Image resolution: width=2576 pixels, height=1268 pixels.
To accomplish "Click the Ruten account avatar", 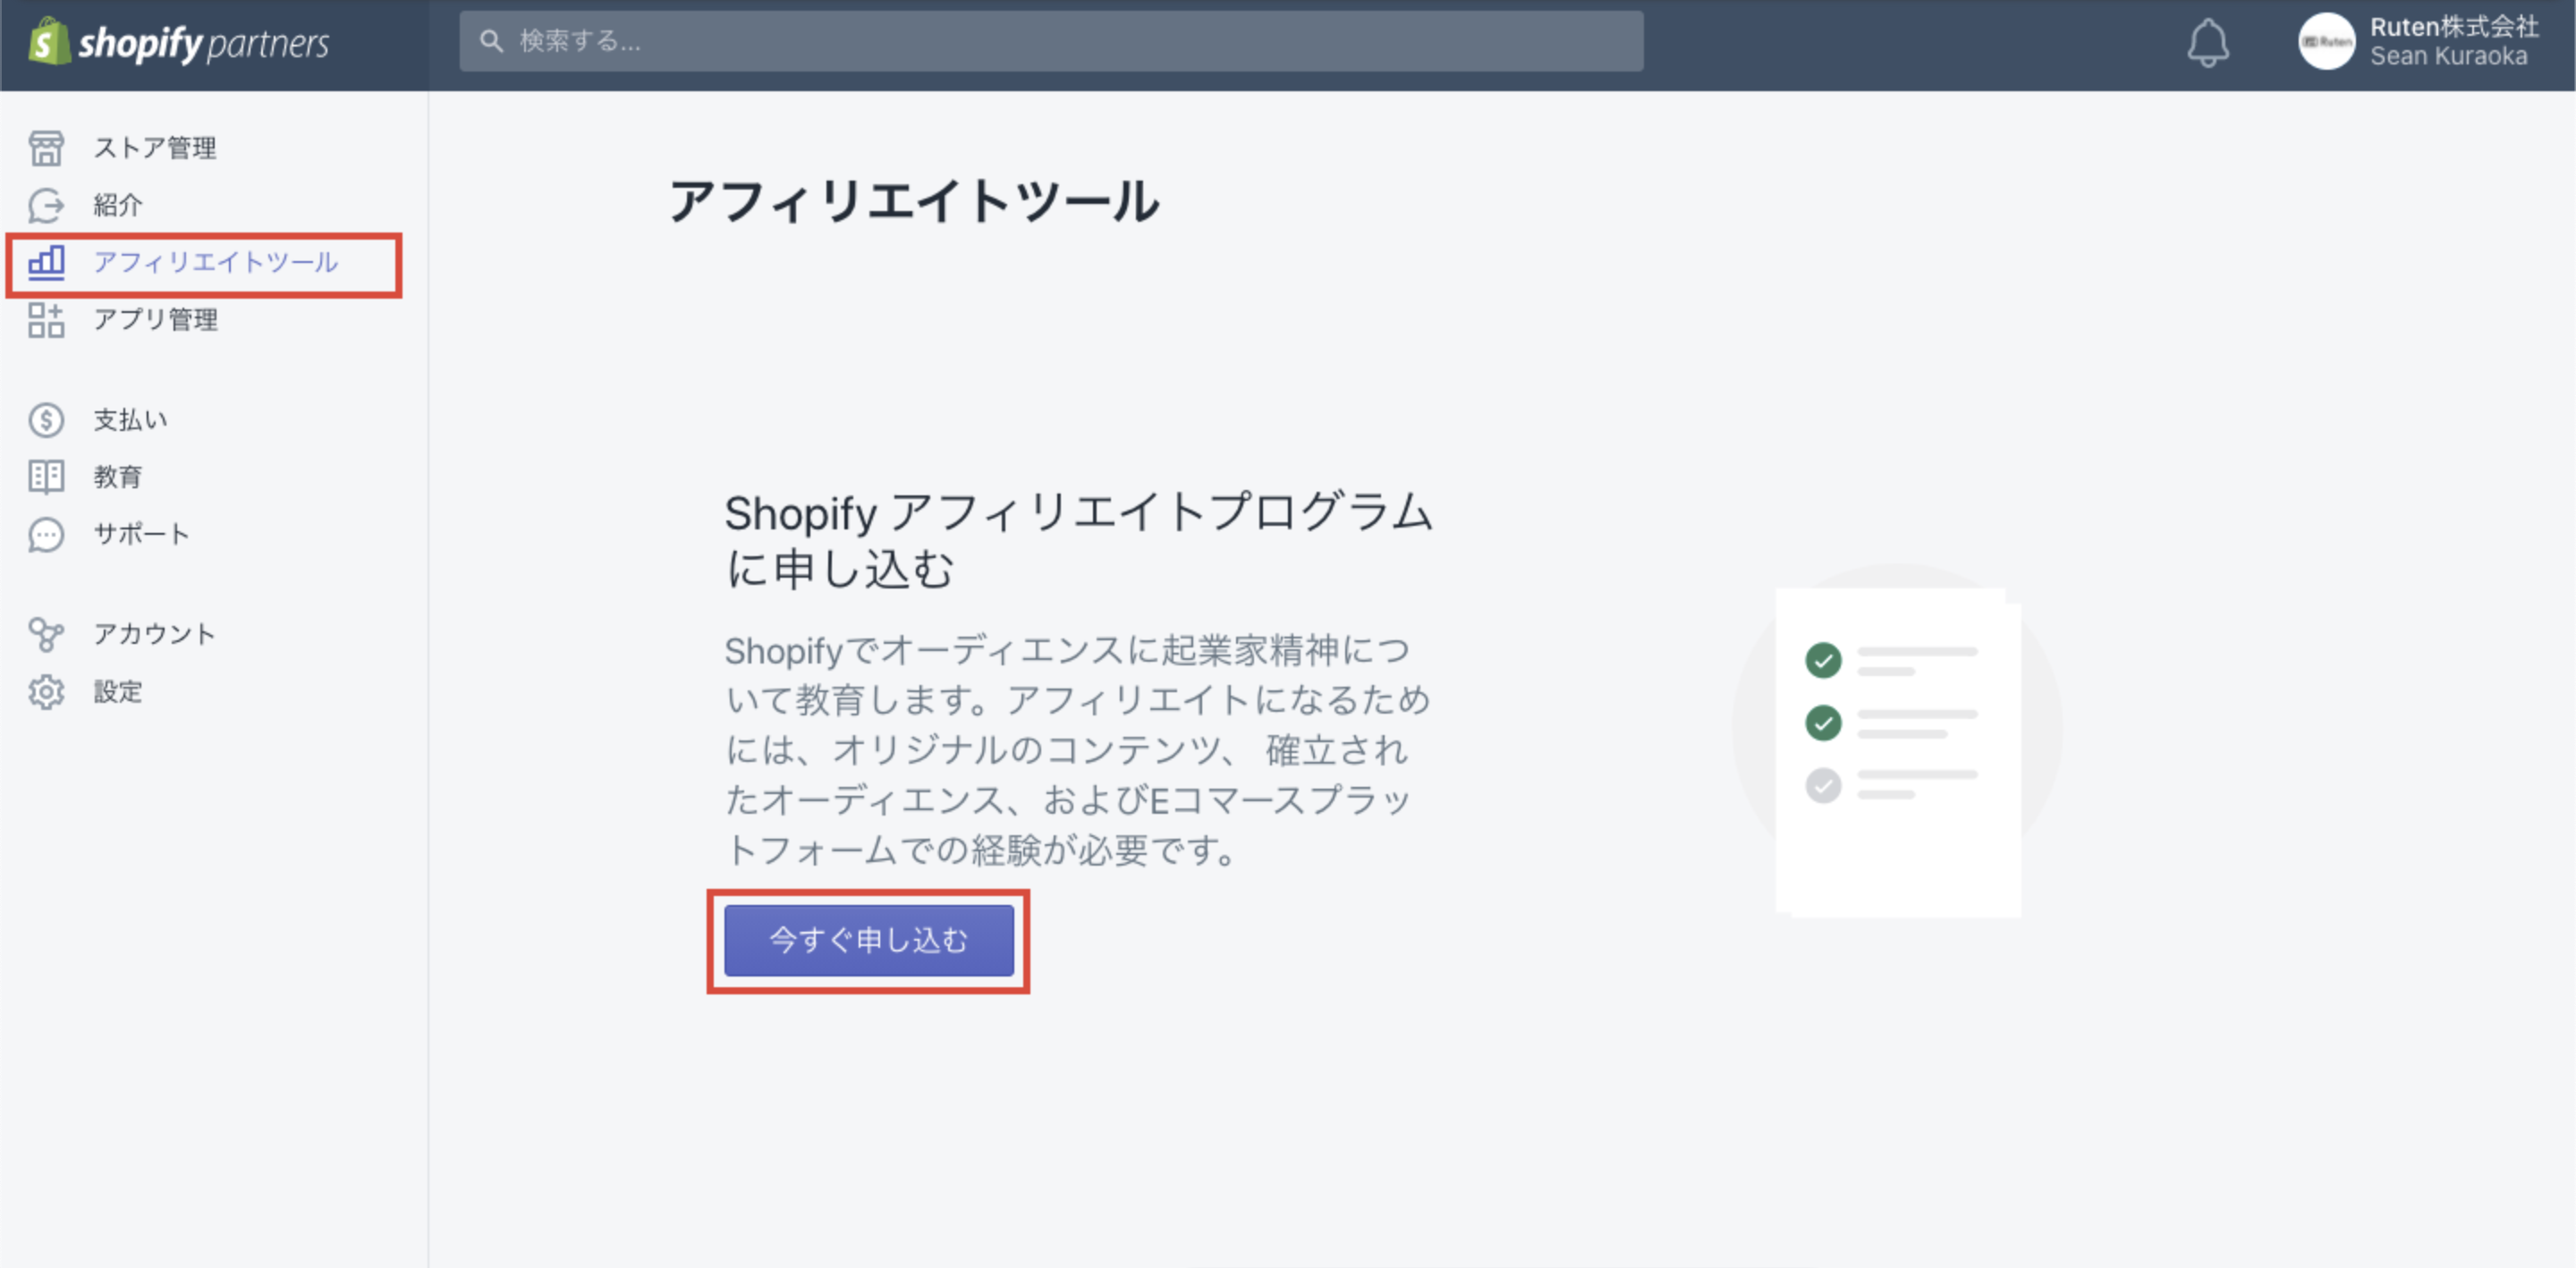I will pyautogui.click(x=2326, y=41).
